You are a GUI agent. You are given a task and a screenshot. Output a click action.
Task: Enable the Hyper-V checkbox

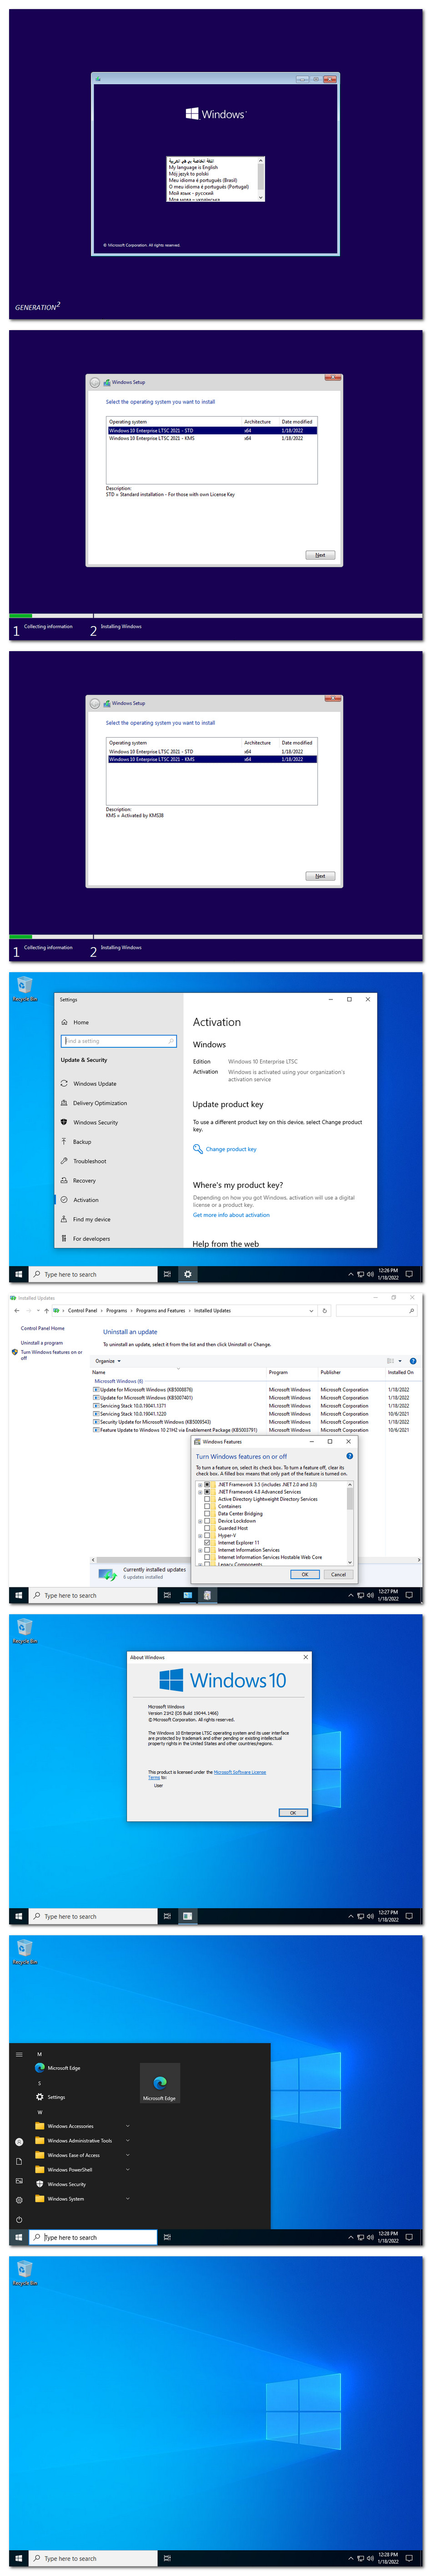207,1535
